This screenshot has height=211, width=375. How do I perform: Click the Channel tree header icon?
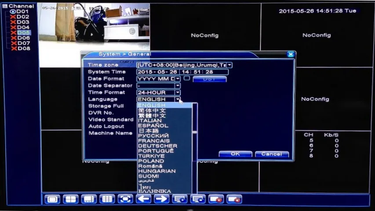coord(5,6)
